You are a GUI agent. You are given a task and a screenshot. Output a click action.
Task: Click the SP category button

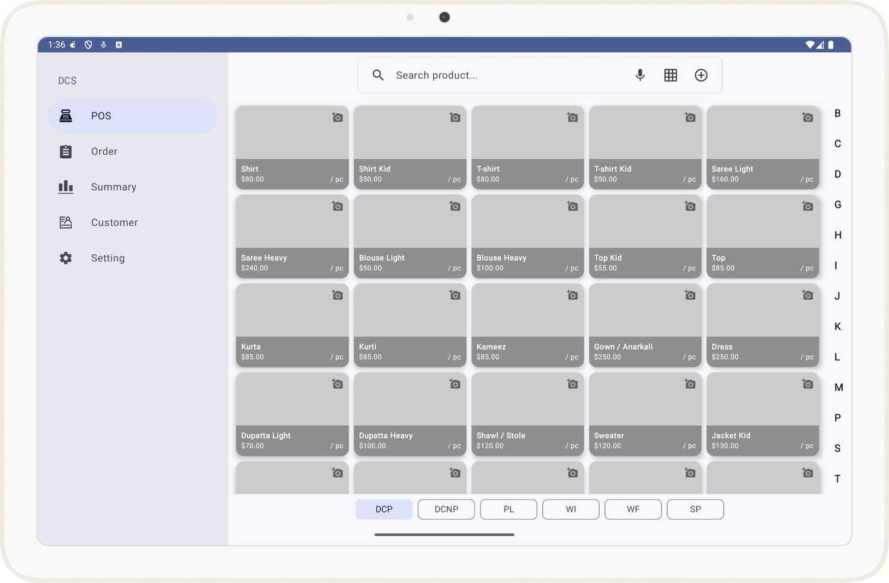(695, 509)
